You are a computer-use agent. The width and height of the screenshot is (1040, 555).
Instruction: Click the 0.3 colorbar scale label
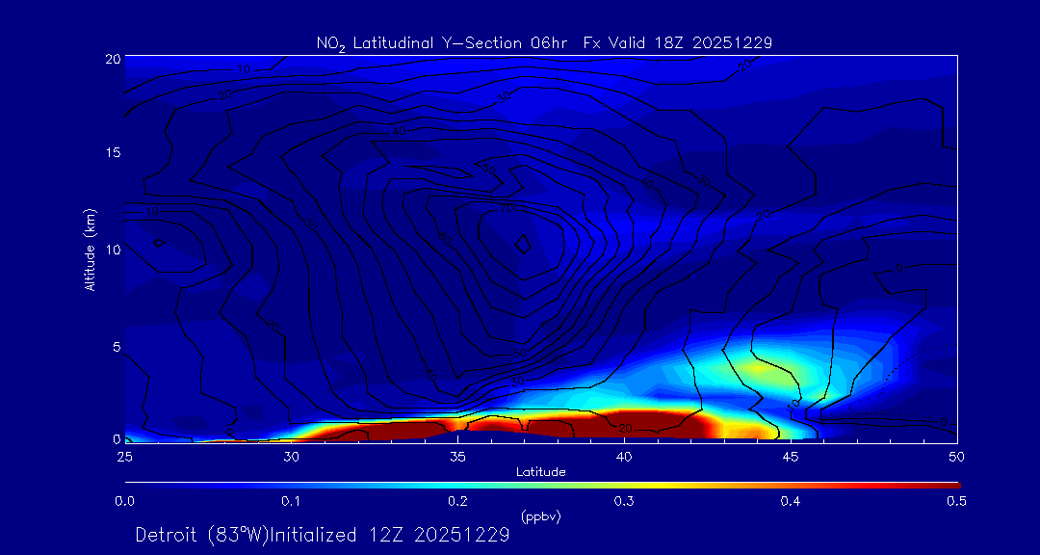pyautogui.click(x=624, y=501)
